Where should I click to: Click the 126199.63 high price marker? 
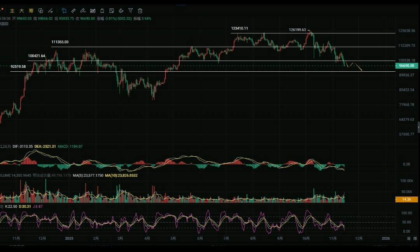coord(297,30)
